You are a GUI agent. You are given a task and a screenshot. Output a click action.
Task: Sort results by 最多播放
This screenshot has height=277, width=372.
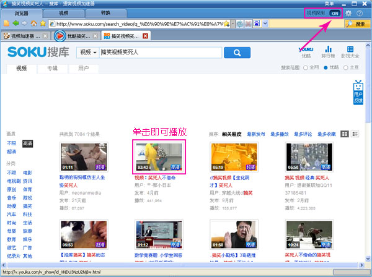[x=279, y=134]
